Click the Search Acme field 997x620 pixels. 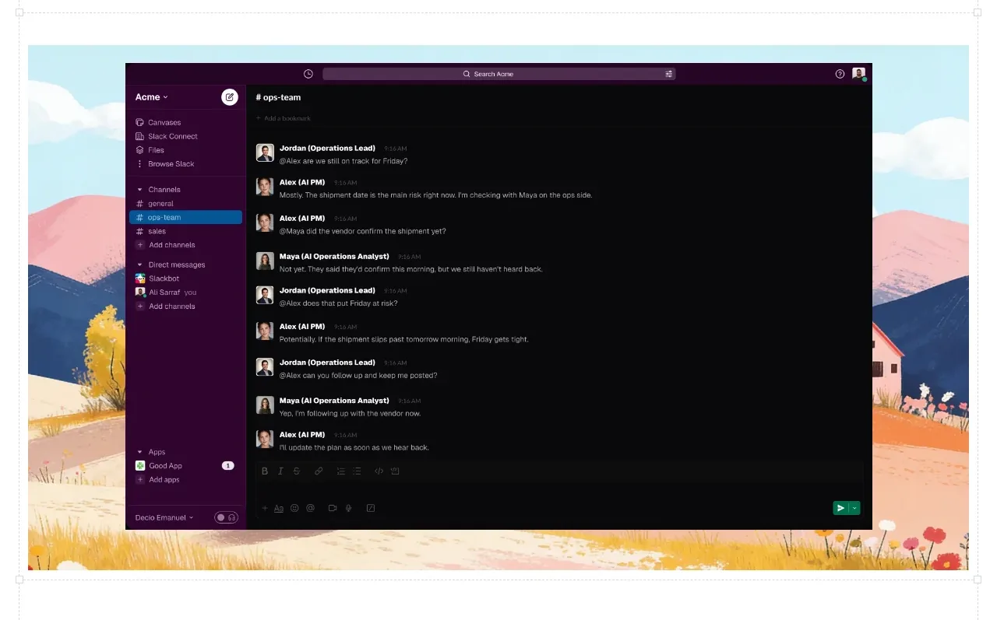(x=499, y=74)
